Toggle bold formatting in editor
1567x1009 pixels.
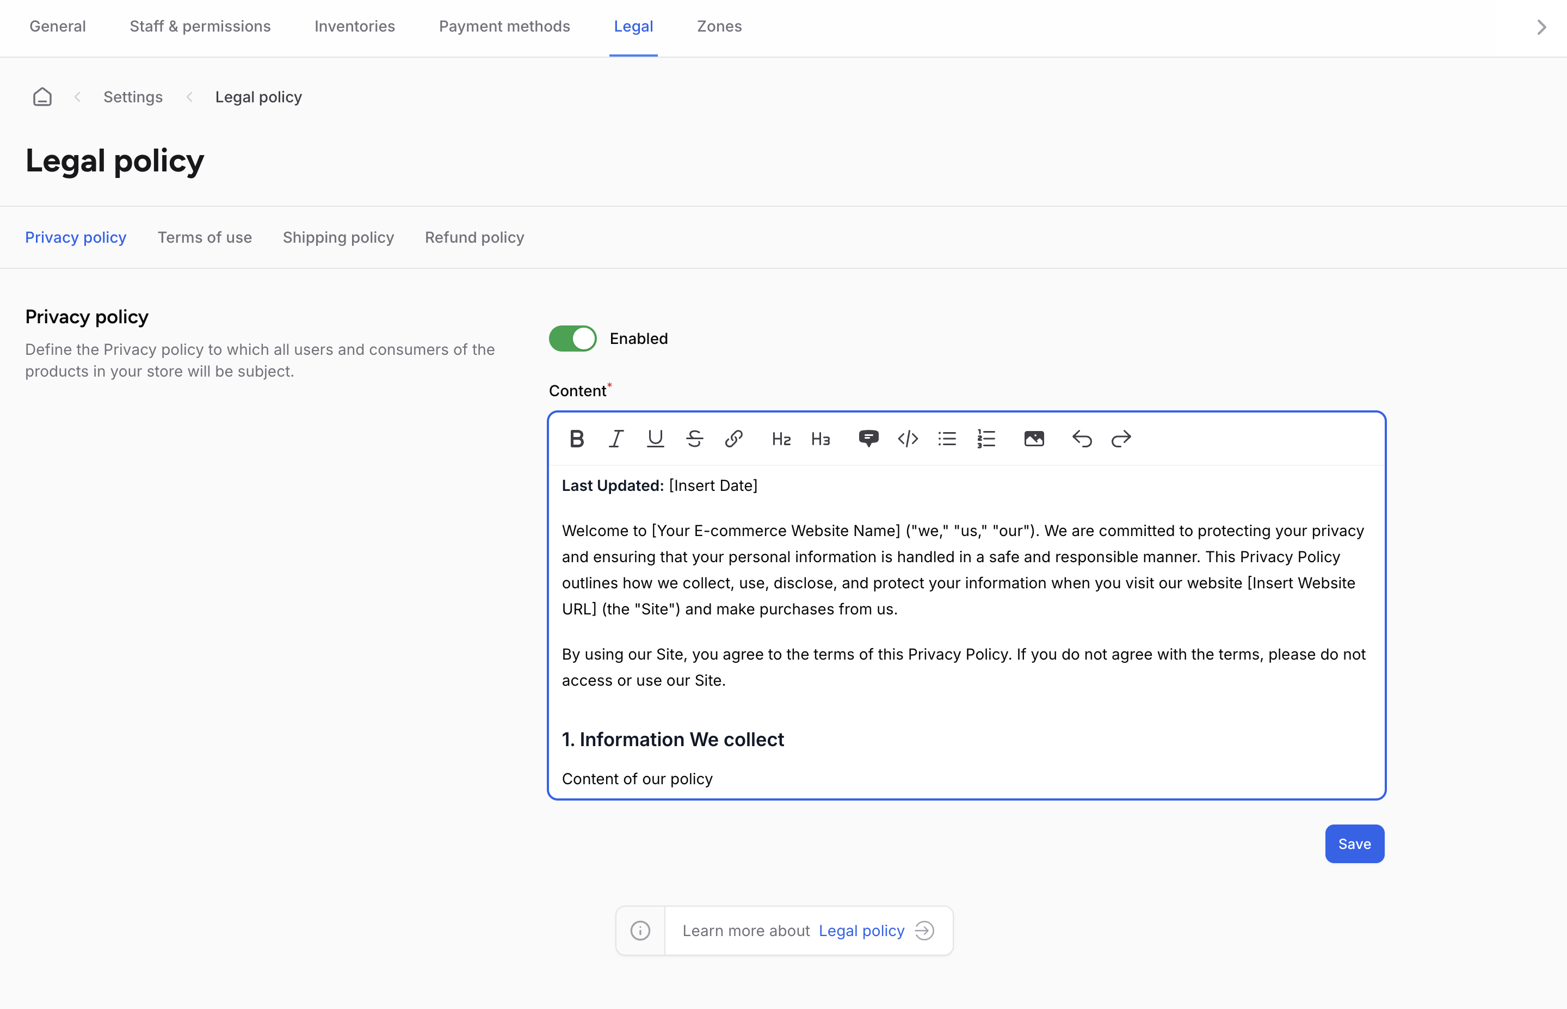576,438
